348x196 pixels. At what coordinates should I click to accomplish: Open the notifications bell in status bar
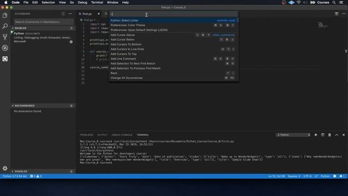[x=342, y=176]
